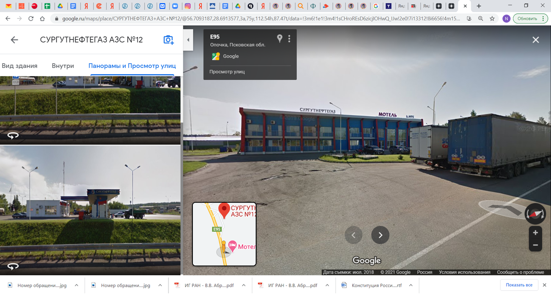Click the browser Forward button
The width and height of the screenshot is (551, 295).
(x=19, y=19)
